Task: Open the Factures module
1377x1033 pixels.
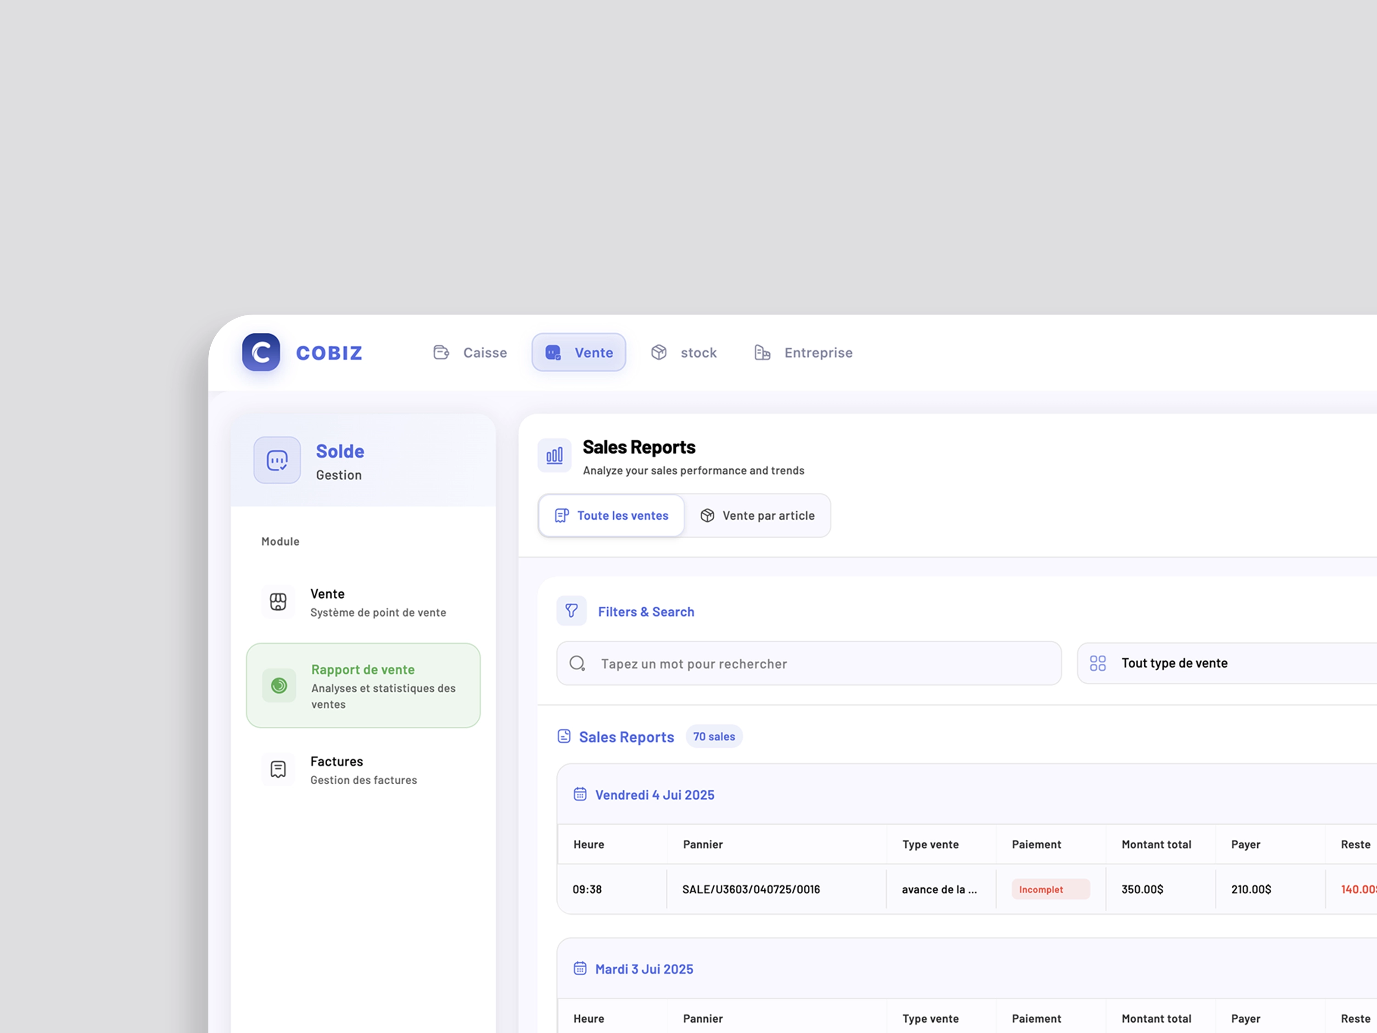Action: (x=363, y=769)
